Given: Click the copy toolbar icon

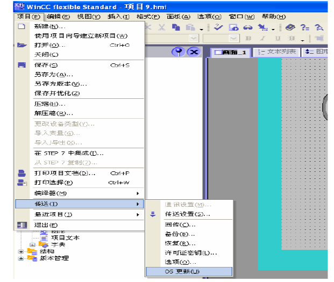Looking at the screenshot, I should click(x=176, y=27).
